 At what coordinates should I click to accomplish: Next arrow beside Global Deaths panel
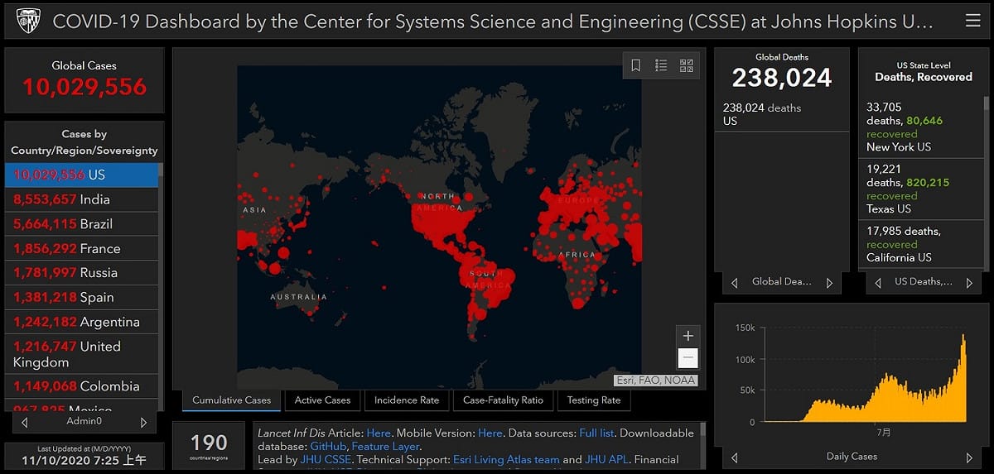tap(830, 282)
